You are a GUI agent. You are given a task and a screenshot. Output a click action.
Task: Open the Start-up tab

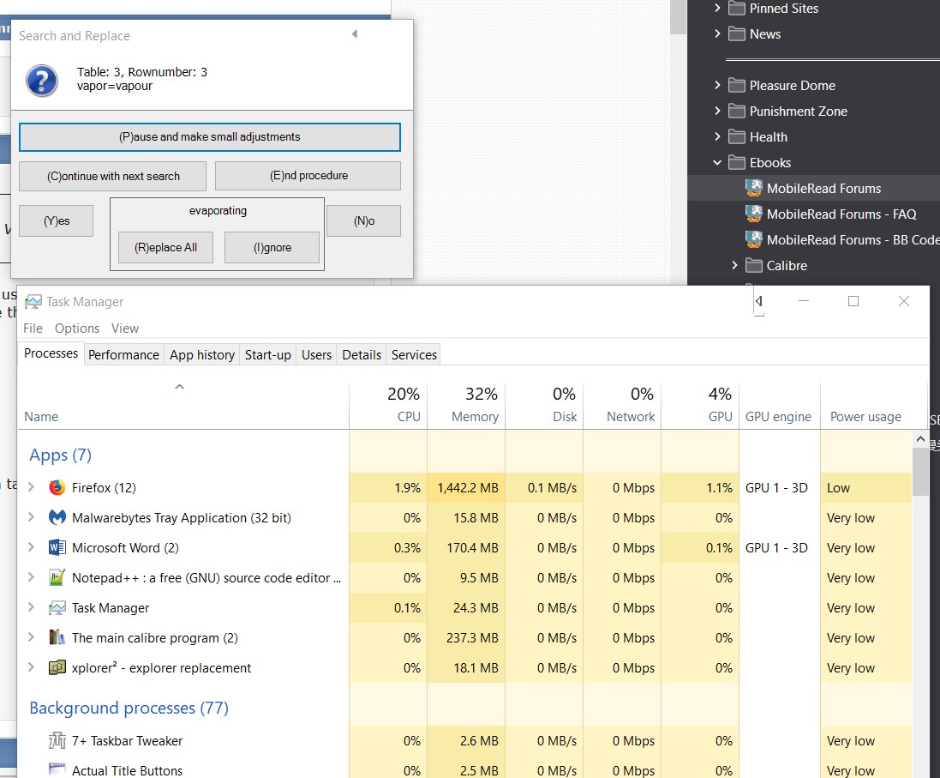click(267, 355)
